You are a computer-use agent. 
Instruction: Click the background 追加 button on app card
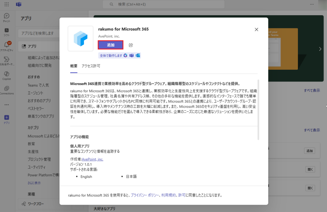click(x=310, y=151)
